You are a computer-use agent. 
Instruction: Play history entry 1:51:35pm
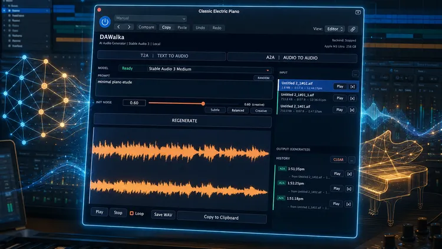[337, 173]
